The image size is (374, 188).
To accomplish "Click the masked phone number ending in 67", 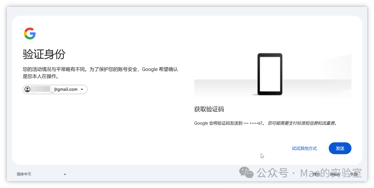I will (x=253, y=123).
